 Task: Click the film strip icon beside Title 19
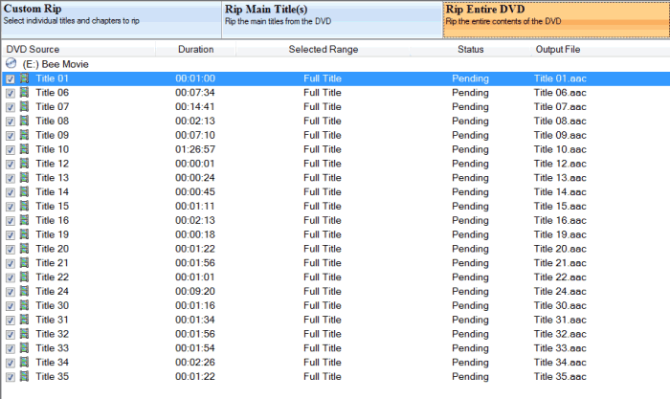tap(24, 234)
